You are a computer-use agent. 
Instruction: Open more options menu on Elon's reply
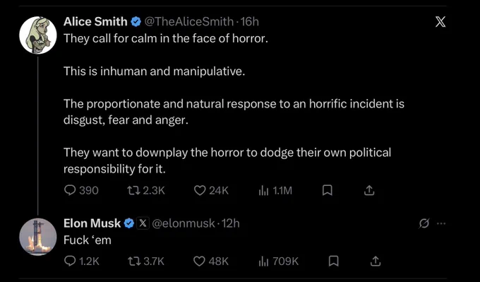click(x=441, y=223)
